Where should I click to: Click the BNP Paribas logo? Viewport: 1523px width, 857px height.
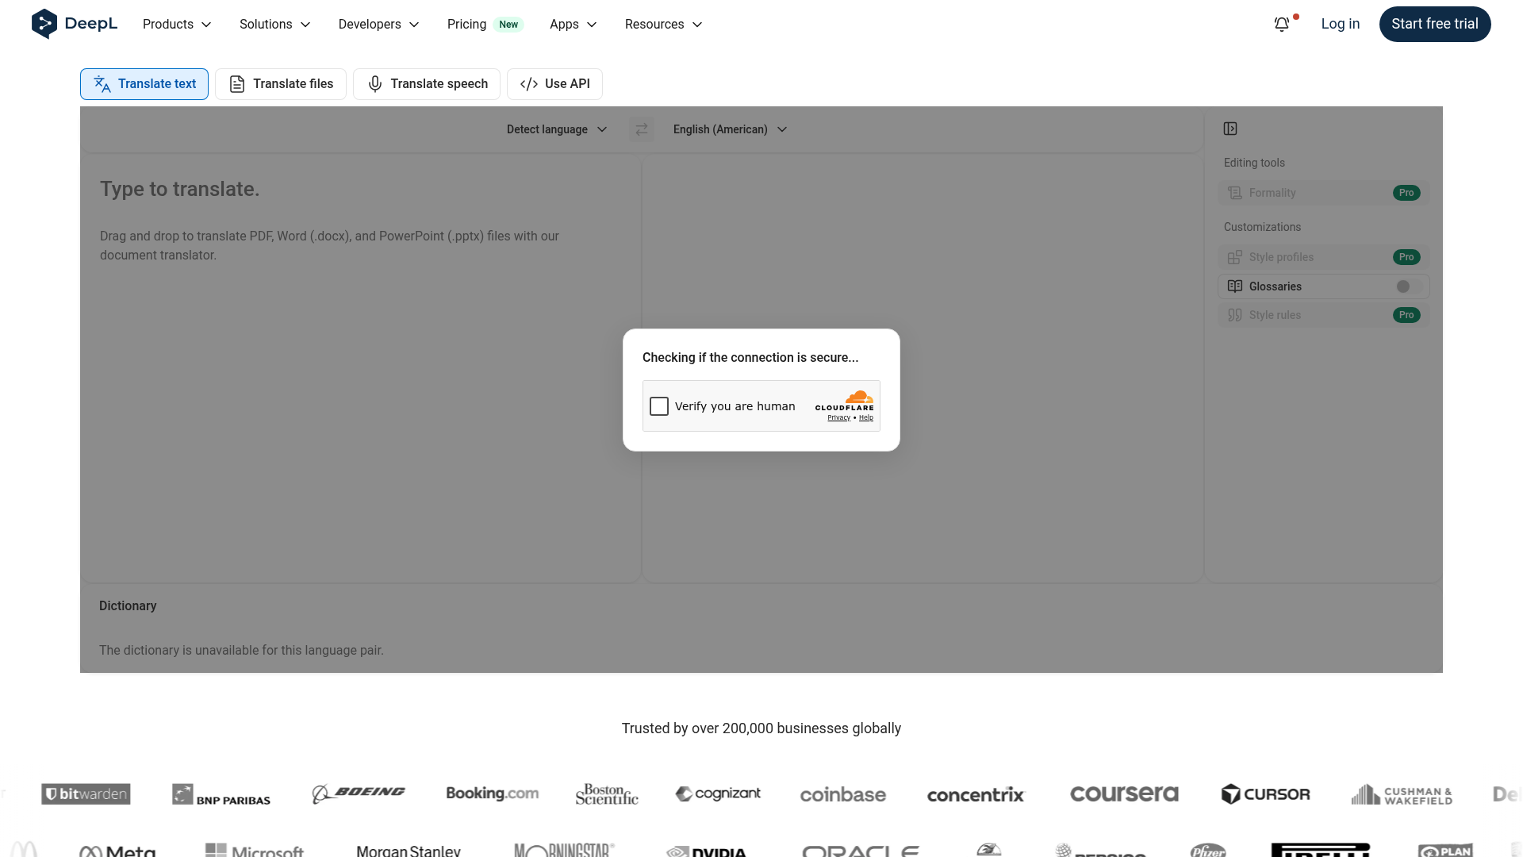coord(221,795)
